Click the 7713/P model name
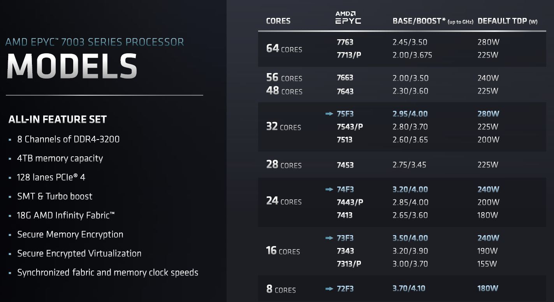The height and width of the screenshot is (302, 554). [x=349, y=55]
